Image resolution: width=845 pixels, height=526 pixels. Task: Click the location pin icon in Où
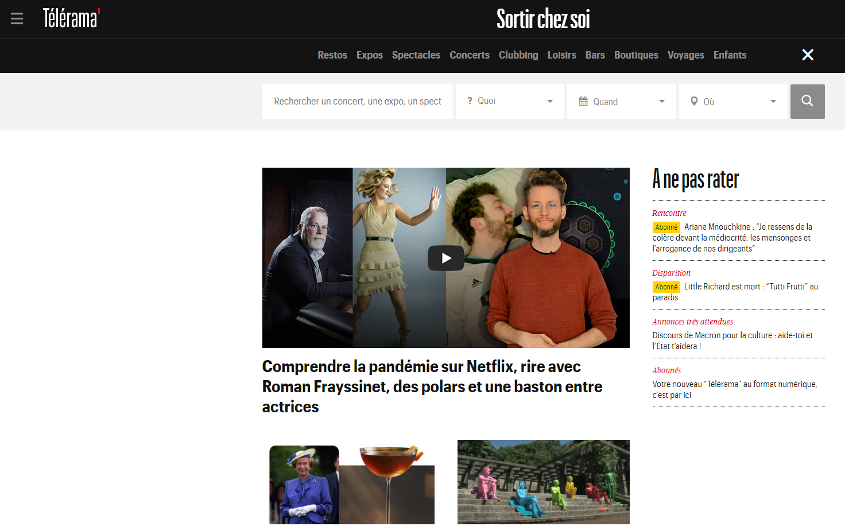coord(694,101)
